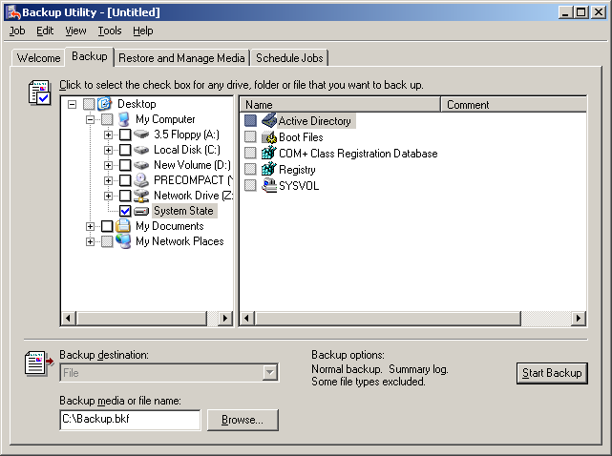The image size is (612, 456).
Task: Click the My Documents folder icon
Action: [x=123, y=226]
